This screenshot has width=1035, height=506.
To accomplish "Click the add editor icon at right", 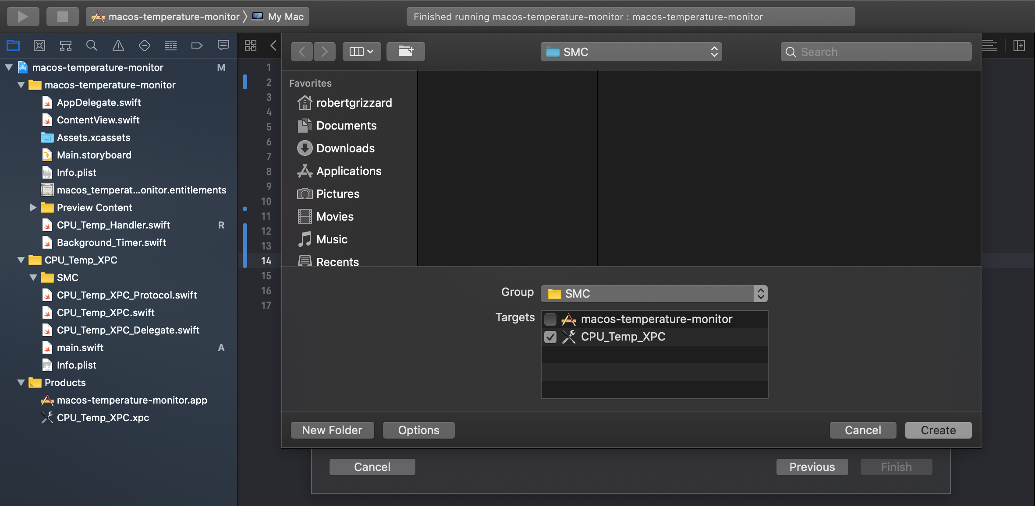I will (1019, 45).
